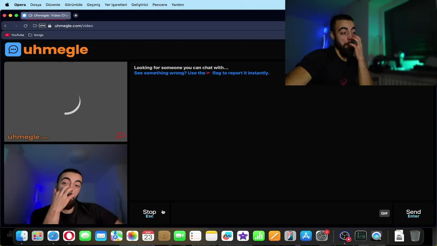Launch FaceTime from the Dock
The image size is (437, 246).
pyautogui.click(x=180, y=236)
